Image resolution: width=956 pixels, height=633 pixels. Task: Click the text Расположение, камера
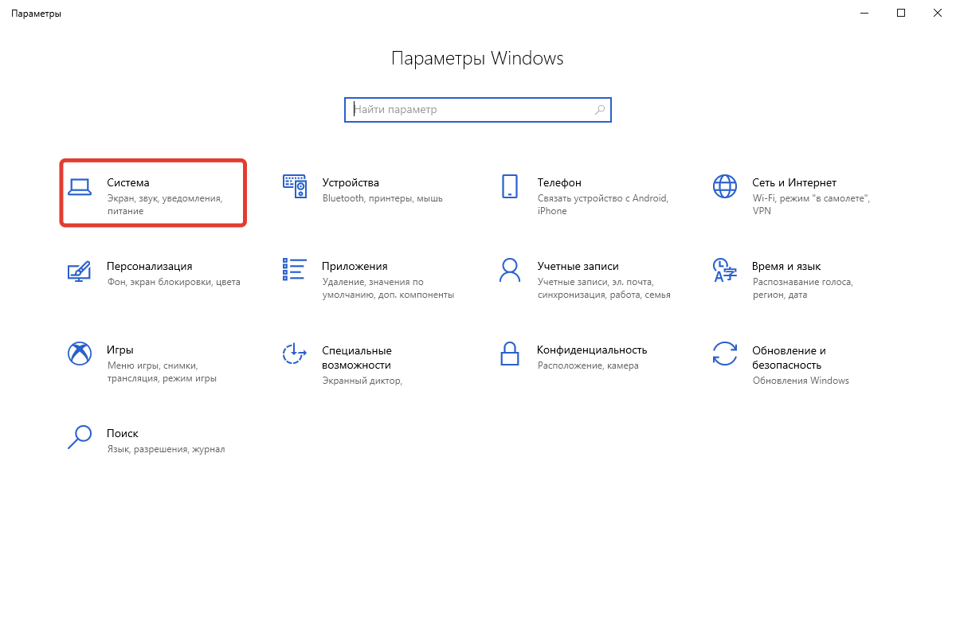pyautogui.click(x=588, y=365)
